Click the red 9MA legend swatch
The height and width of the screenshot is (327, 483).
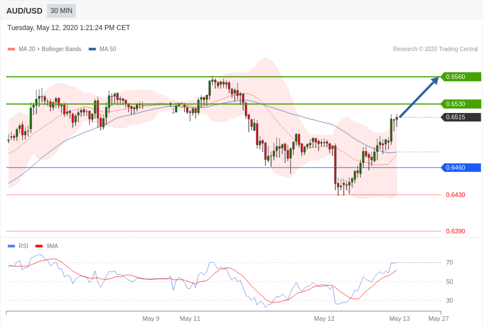(x=39, y=246)
